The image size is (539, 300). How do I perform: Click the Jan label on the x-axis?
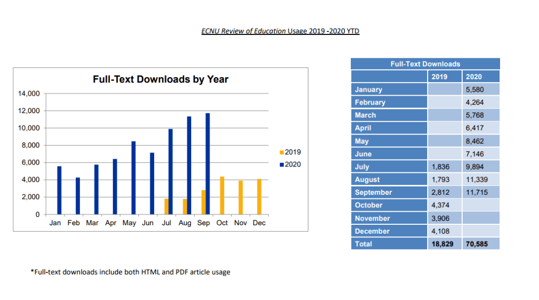pos(55,223)
